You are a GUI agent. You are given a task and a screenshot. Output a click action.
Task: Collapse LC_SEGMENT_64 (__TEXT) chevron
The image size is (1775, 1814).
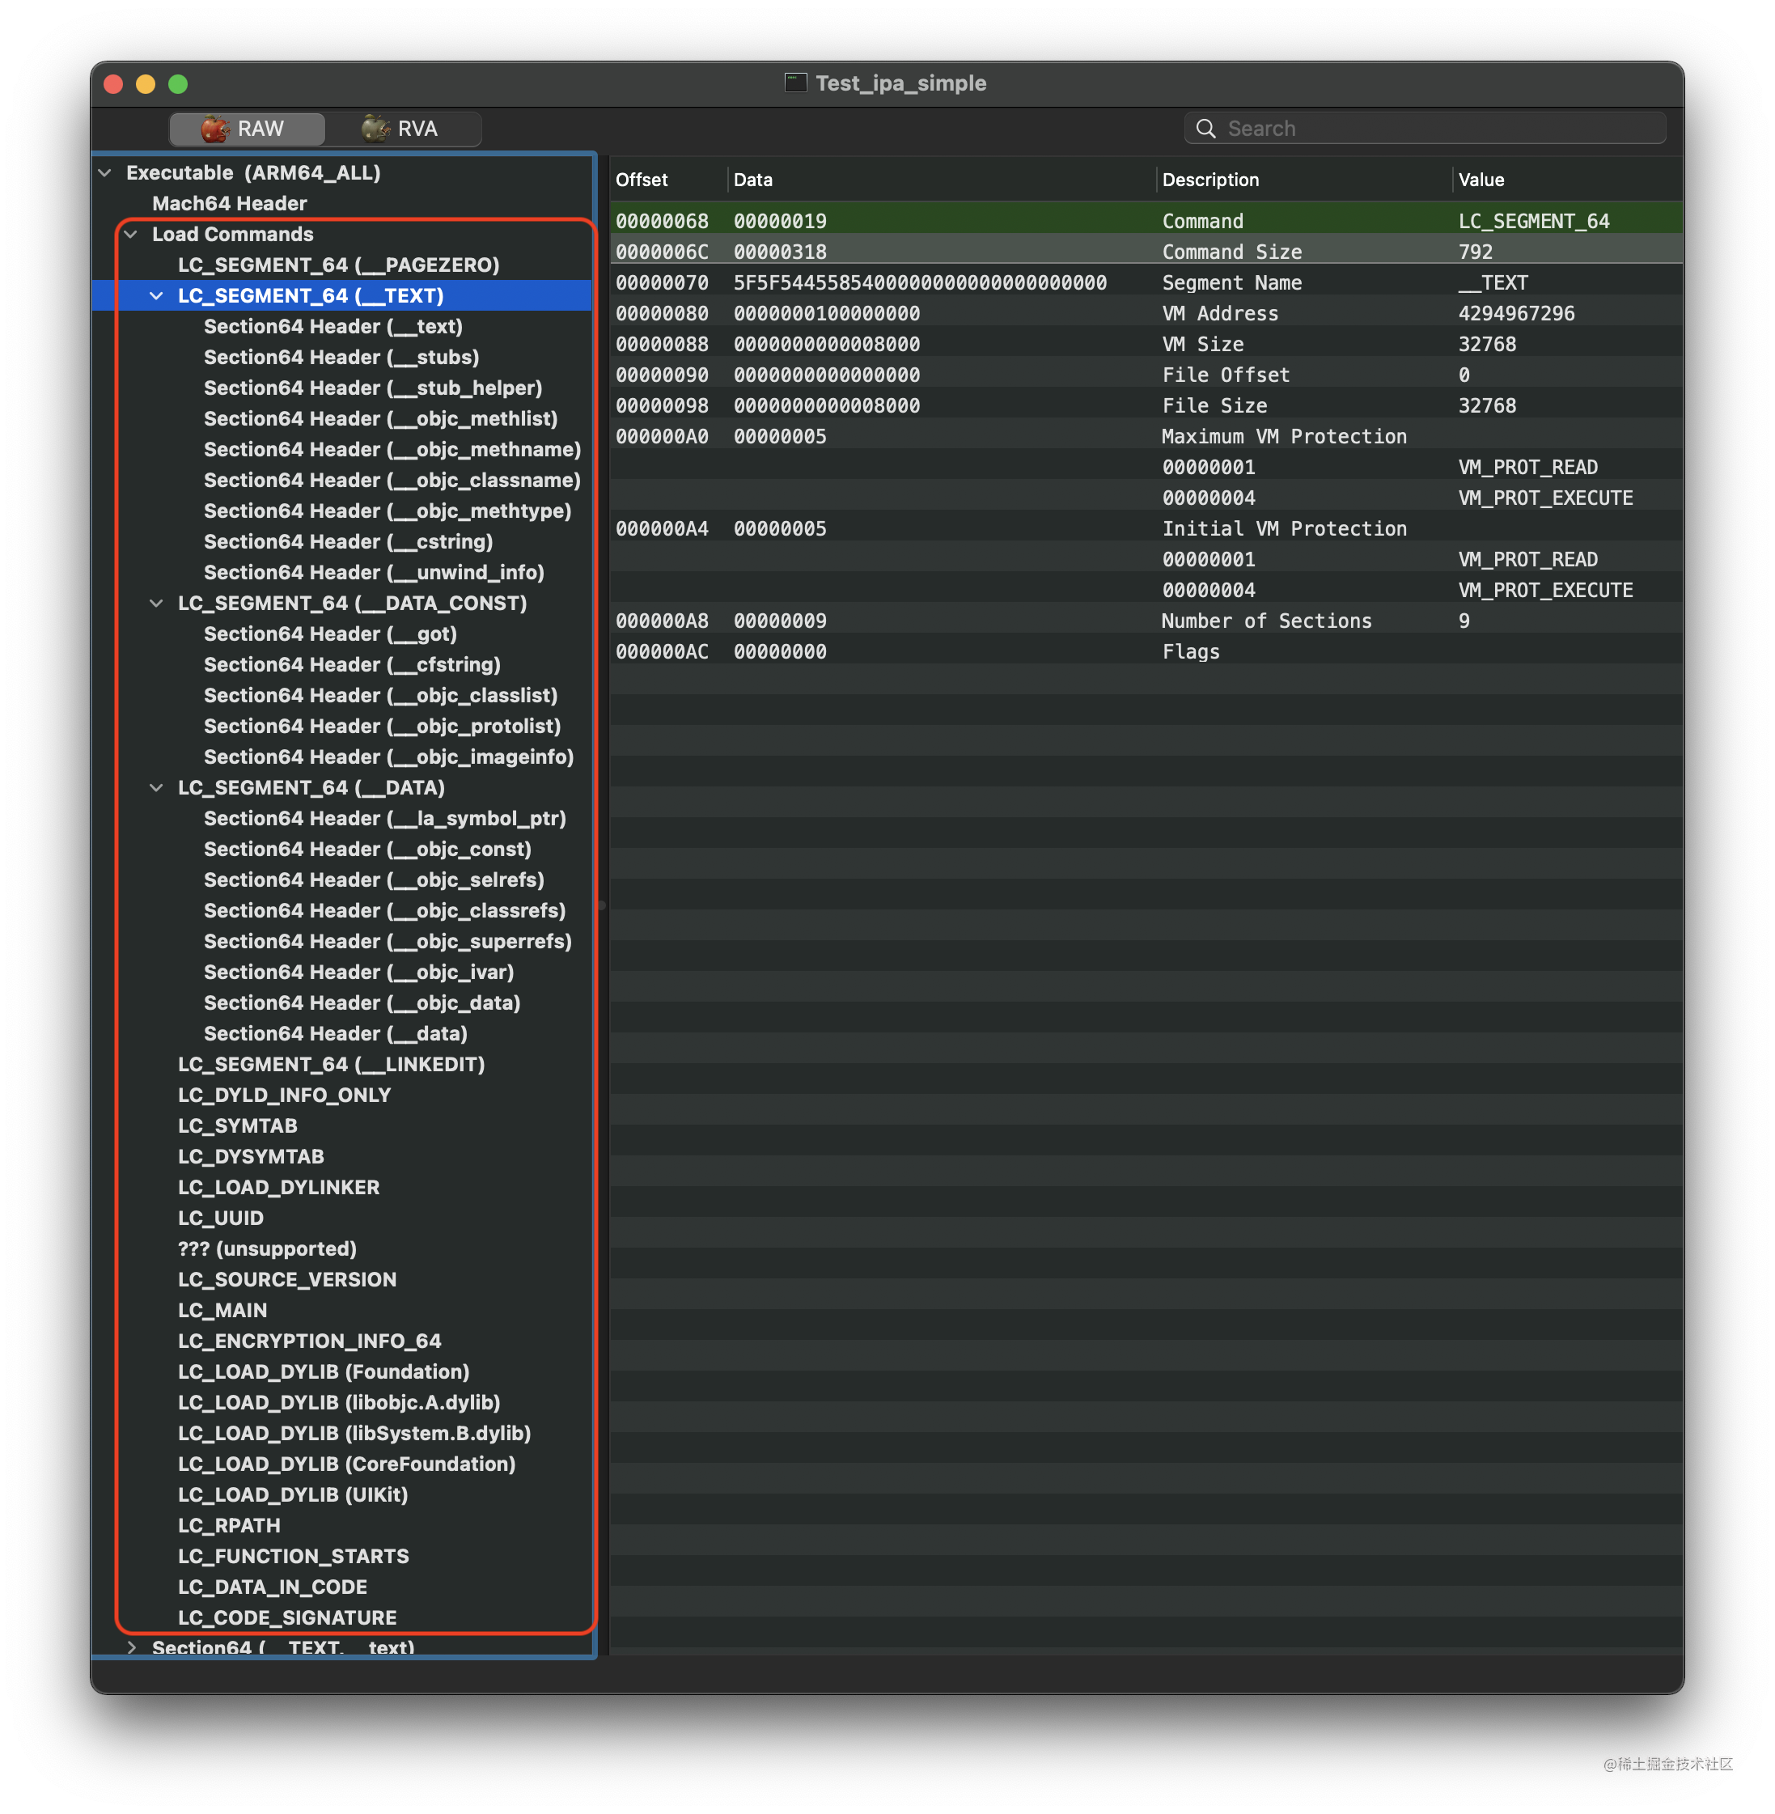[157, 295]
